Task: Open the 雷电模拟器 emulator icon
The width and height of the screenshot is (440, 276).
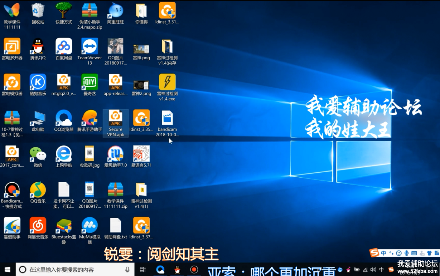Action: tap(12, 83)
